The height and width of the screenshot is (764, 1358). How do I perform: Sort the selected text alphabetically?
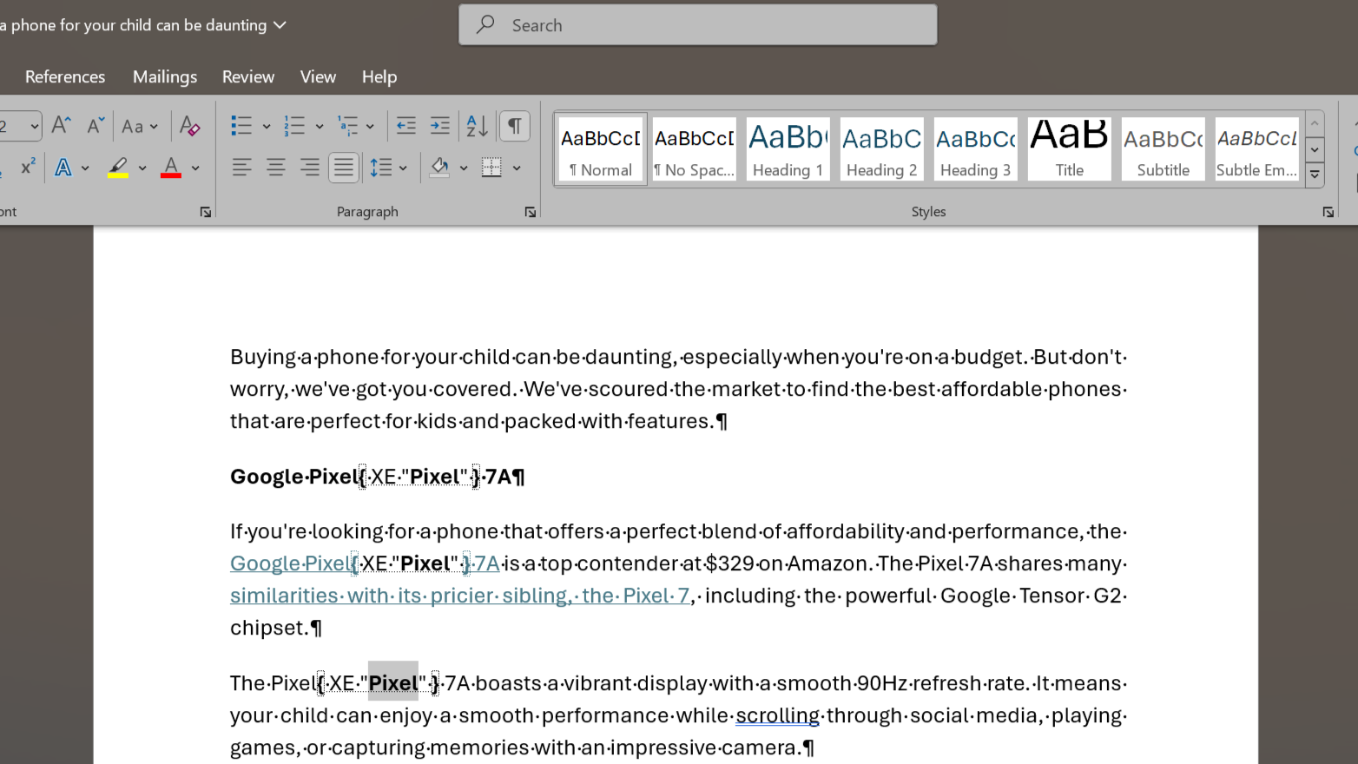tap(478, 126)
